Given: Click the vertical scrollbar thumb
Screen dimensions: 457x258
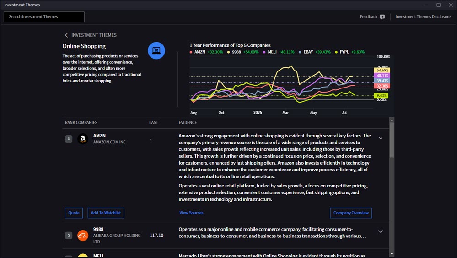Looking at the screenshot, I should click(x=392, y=140).
